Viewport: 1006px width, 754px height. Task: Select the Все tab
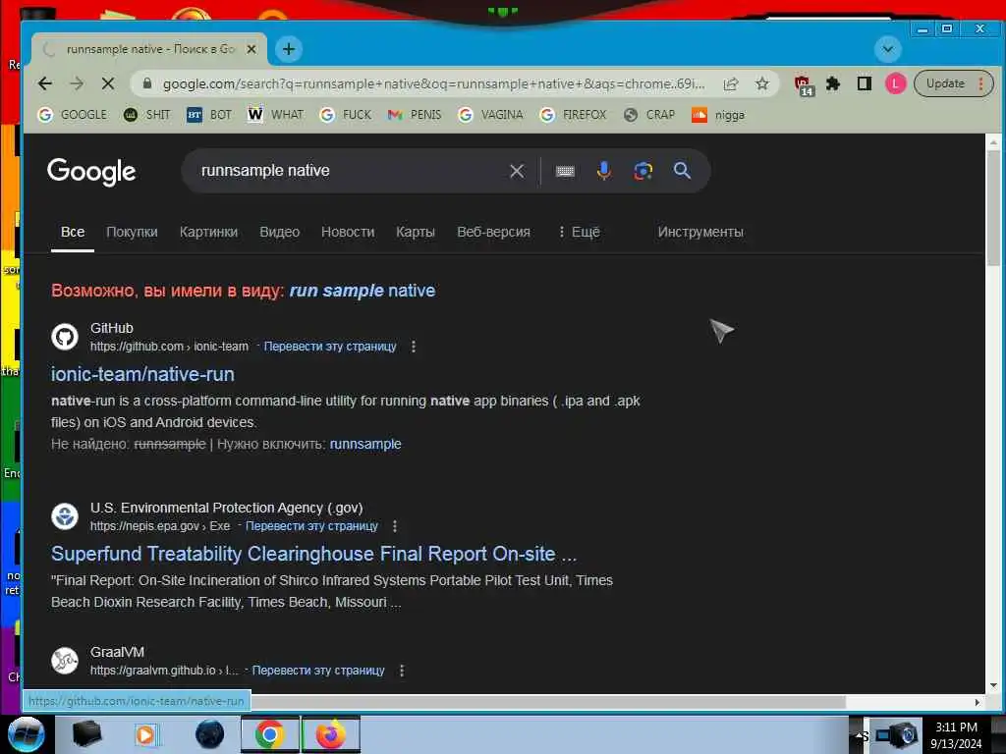[73, 232]
